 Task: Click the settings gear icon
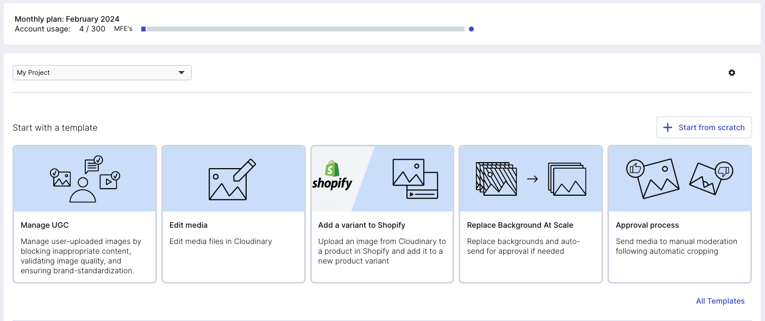coord(732,73)
